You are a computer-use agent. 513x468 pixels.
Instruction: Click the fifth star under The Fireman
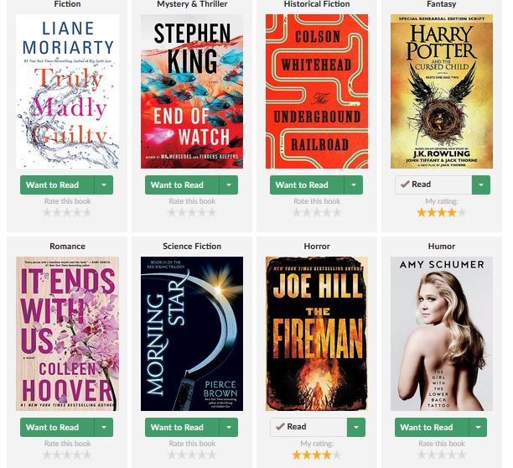coord(337,455)
